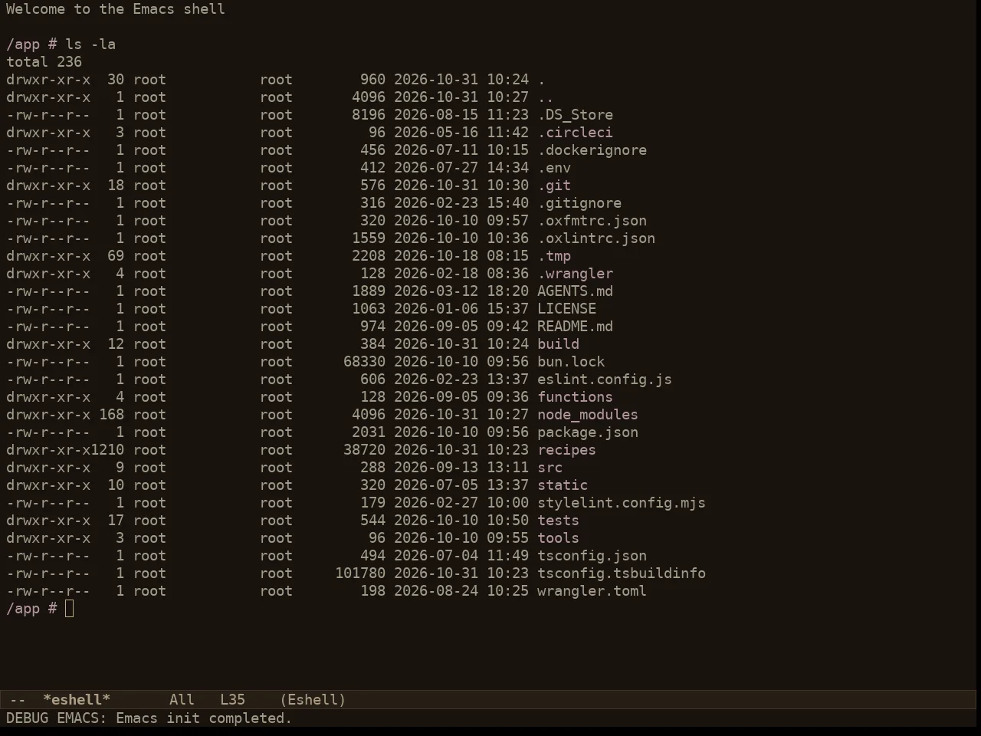
Task: Select the static directory name
Action: (x=563, y=485)
